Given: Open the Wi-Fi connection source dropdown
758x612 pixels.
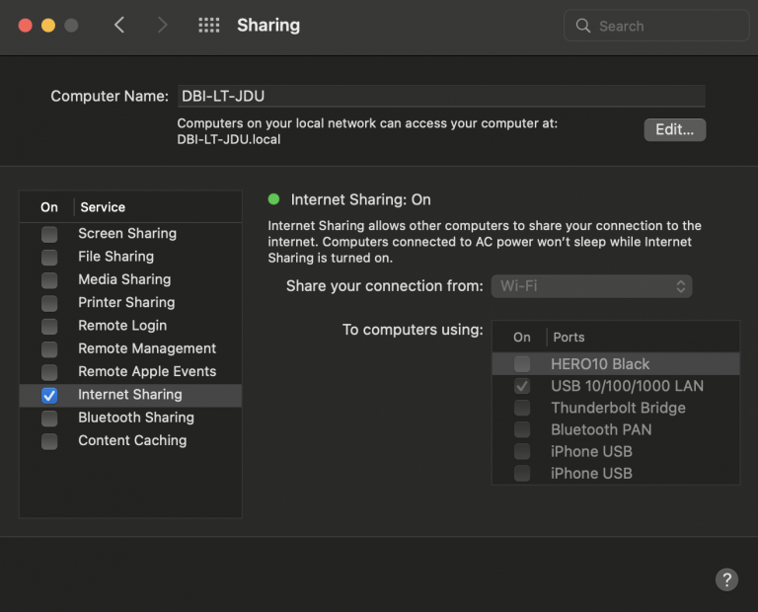Looking at the screenshot, I should (x=591, y=286).
